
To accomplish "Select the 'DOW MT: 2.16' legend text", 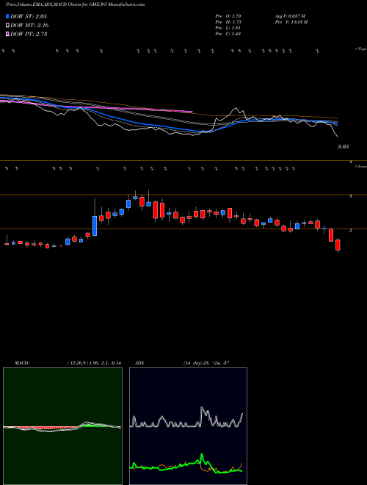I will coord(29,26).
